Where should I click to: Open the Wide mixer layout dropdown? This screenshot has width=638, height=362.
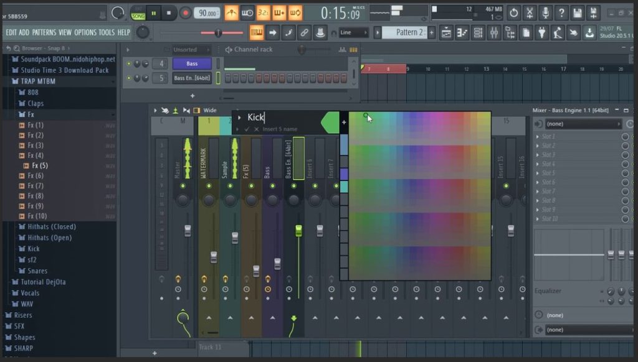coord(210,110)
